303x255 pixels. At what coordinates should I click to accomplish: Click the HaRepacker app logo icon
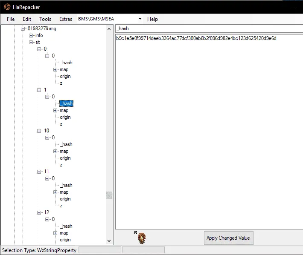coord(7,7)
